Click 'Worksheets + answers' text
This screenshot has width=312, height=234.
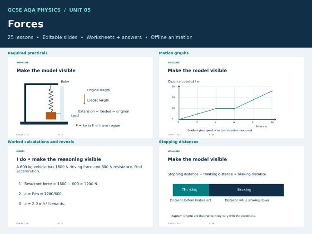pos(114,37)
